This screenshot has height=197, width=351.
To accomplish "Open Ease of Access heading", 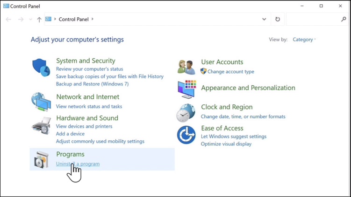I will (222, 128).
